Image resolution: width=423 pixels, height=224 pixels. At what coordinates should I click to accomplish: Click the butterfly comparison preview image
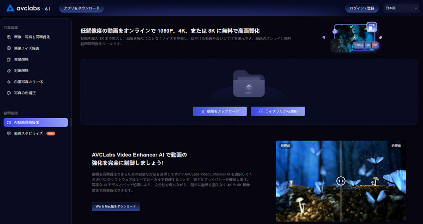coord(341,181)
